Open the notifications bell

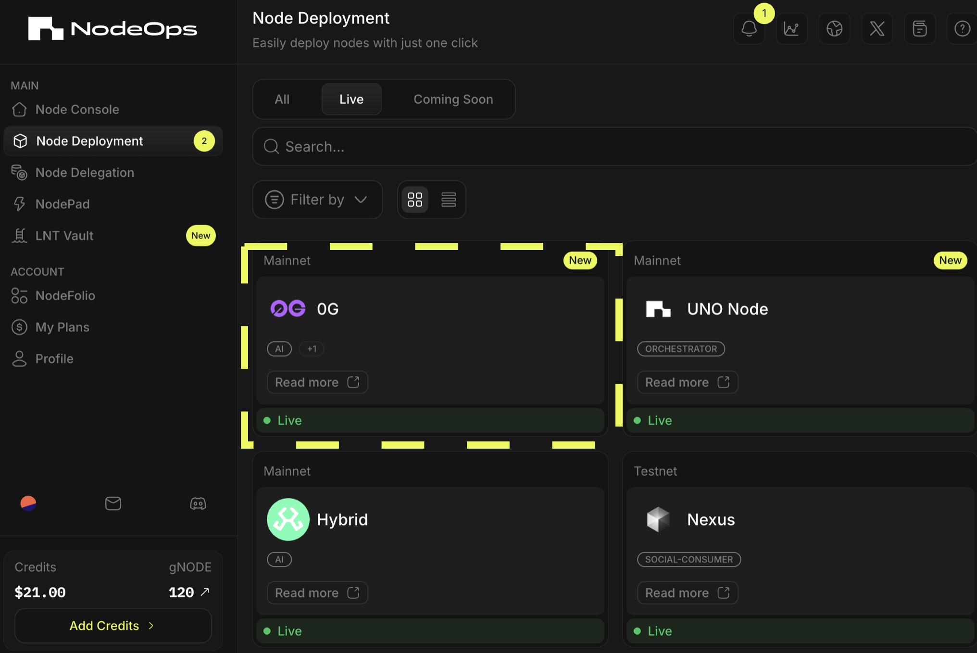(x=749, y=28)
